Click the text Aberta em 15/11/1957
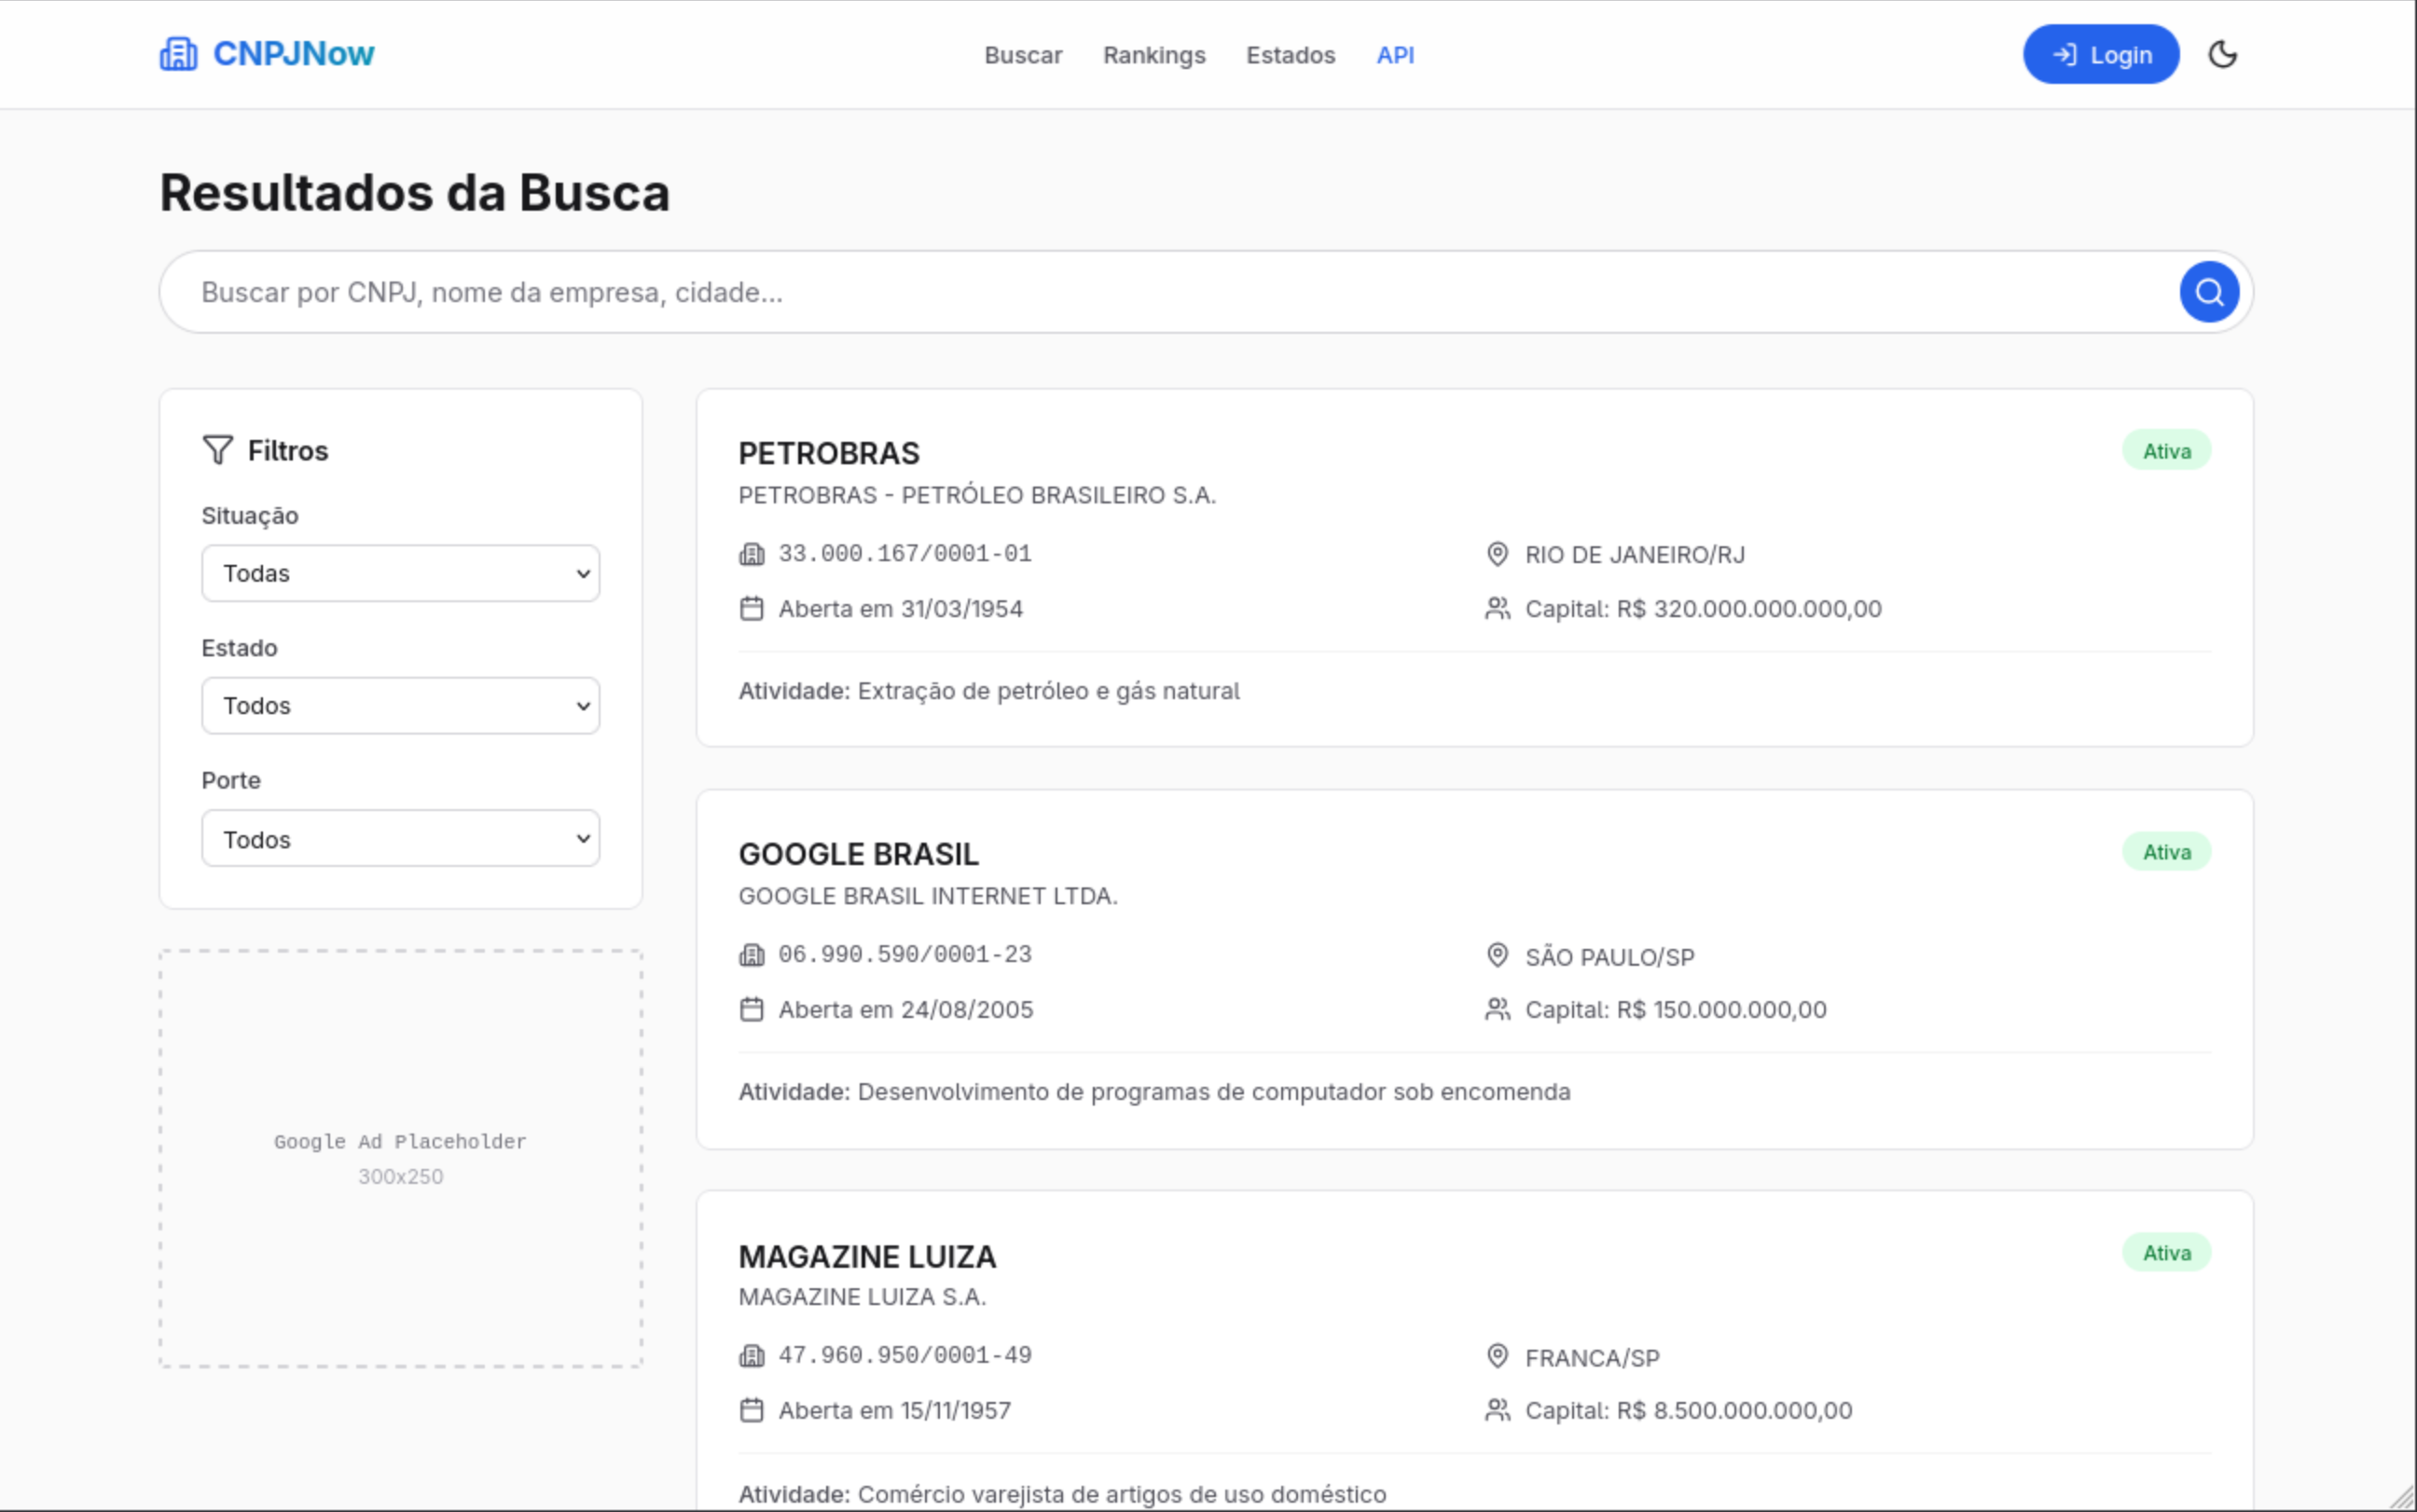Image resolution: width=2417 pixels, height=1512 pixels. [x=895, y=1411]
